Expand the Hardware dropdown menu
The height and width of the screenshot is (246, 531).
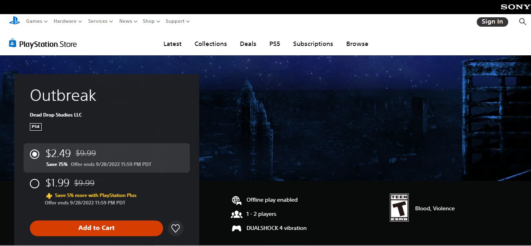68,21
